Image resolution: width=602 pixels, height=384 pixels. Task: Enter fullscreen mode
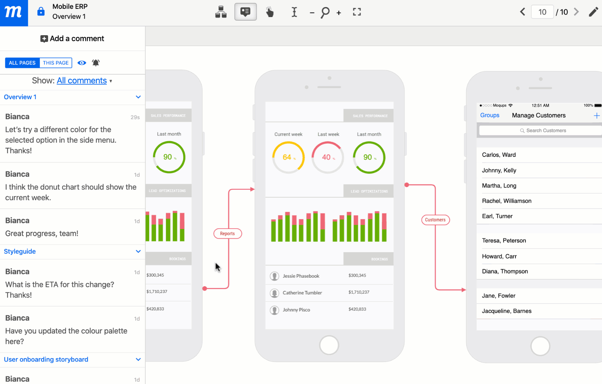click(357, 12)
